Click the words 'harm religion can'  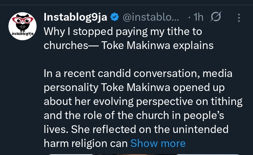[x=85, y=143]
